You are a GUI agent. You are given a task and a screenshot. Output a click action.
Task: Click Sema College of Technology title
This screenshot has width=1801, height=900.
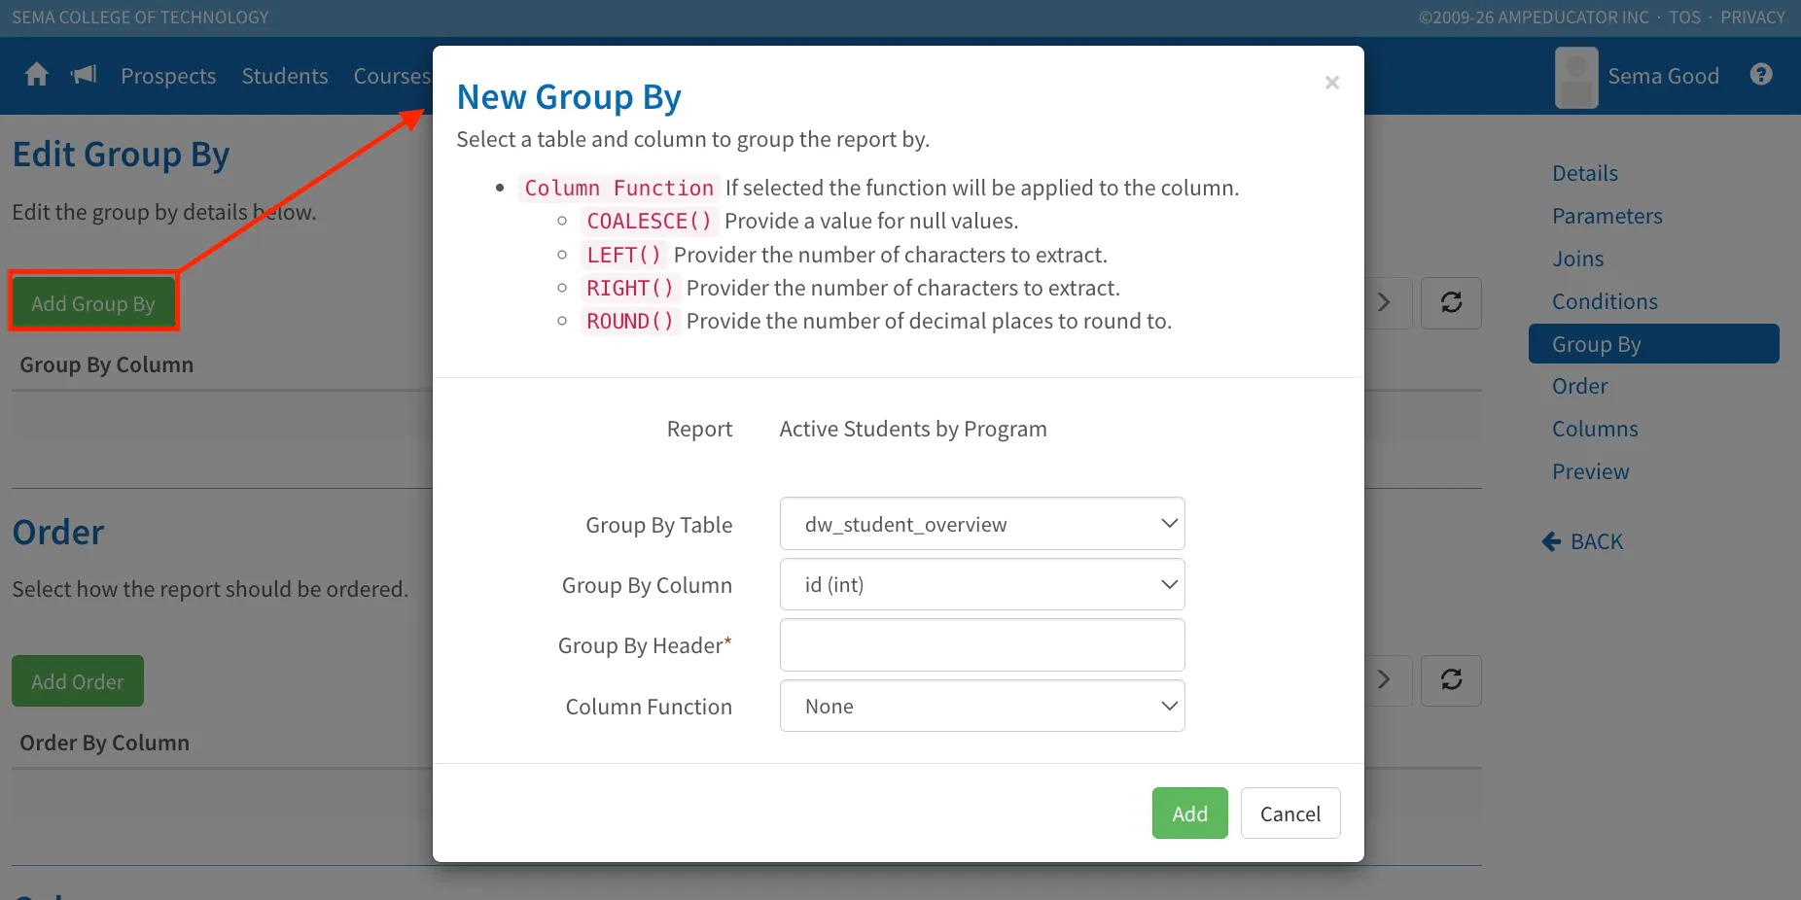[140, 17]
